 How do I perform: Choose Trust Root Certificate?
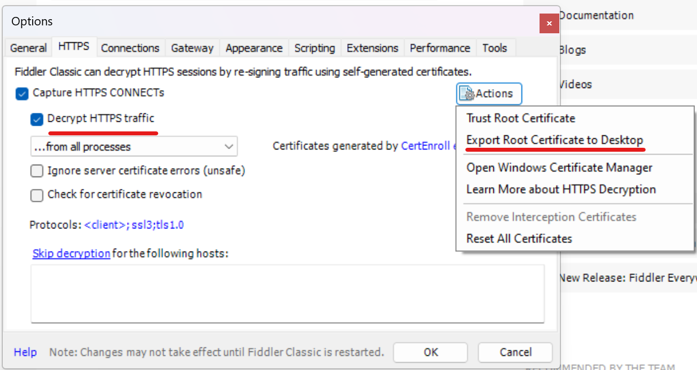575,118
